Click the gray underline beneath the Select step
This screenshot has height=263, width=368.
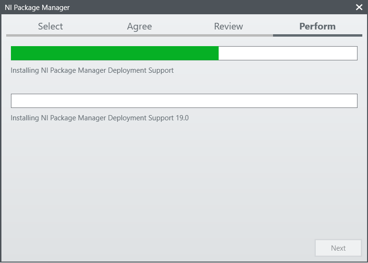click(x=50, y=35)
